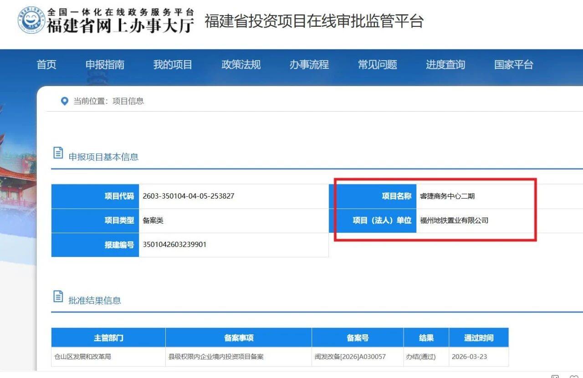Screen dimensions: 583x378
Task: Click 福州地铁置业有限公司 in the info table
Action: click(454, 220)
